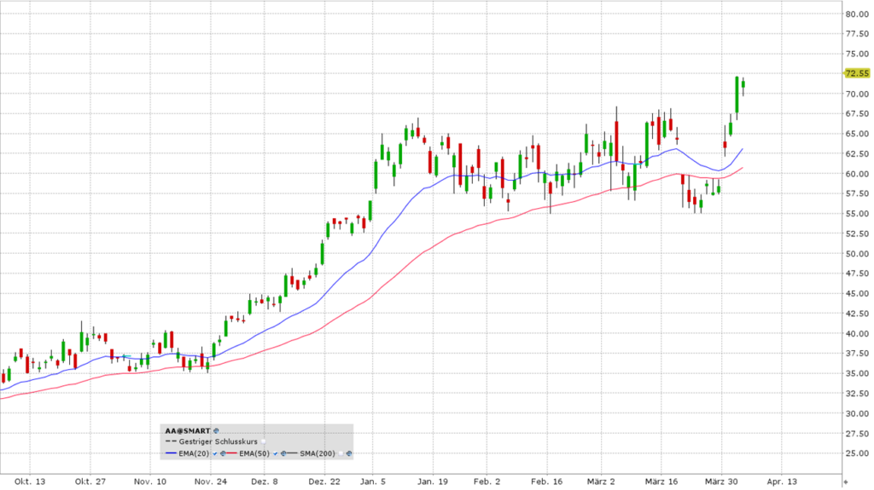The width and height of the screenshot is (874, 490).
Task: Open EMA(20) indicator settings icon
Action: coord(223,453)
